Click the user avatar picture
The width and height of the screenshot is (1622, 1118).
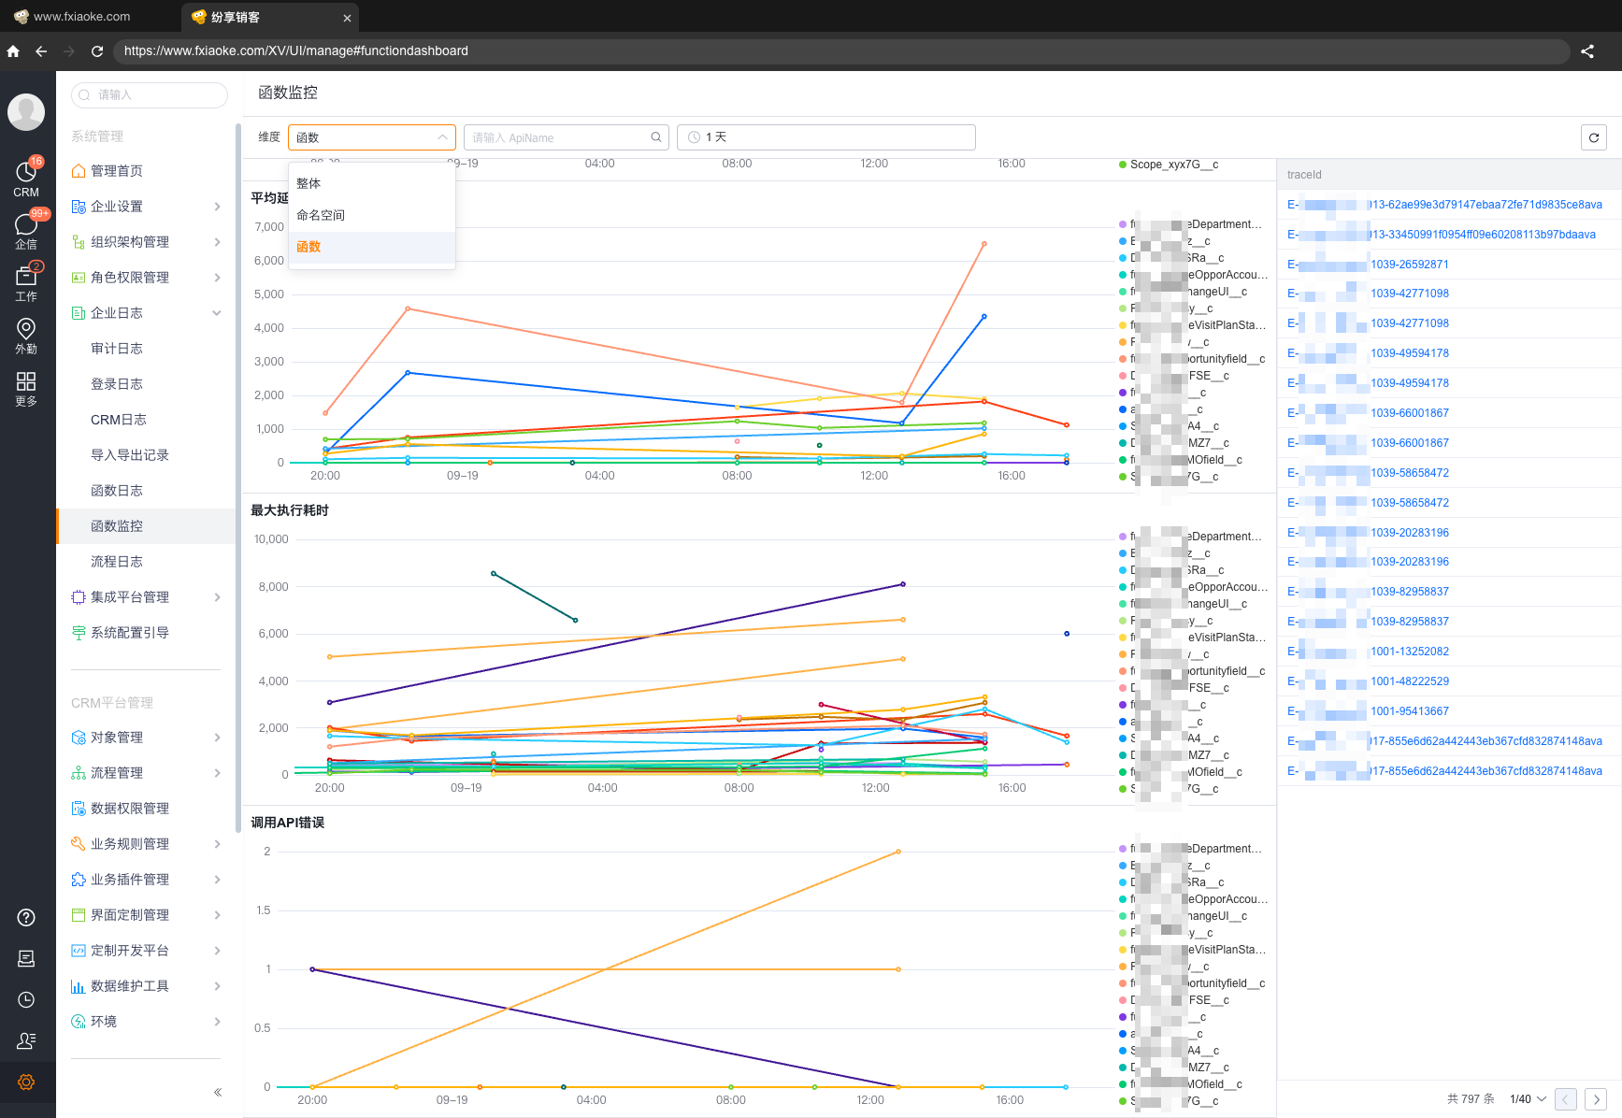coord(26,112)
